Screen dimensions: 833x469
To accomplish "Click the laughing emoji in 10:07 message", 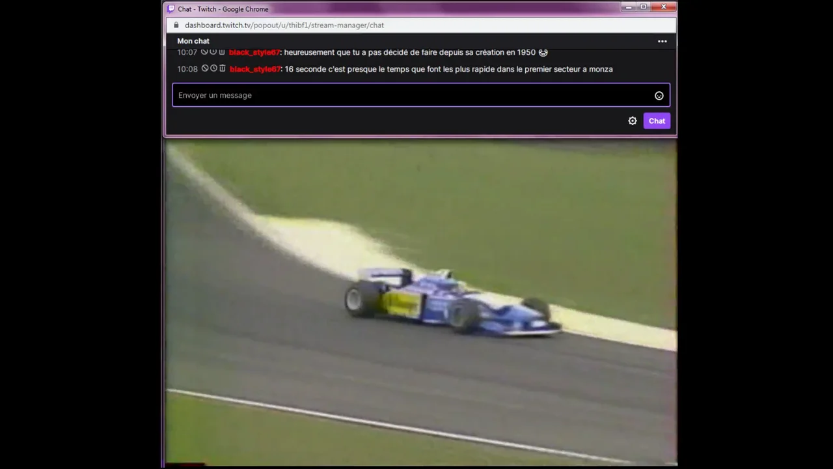I will (543, 52).
